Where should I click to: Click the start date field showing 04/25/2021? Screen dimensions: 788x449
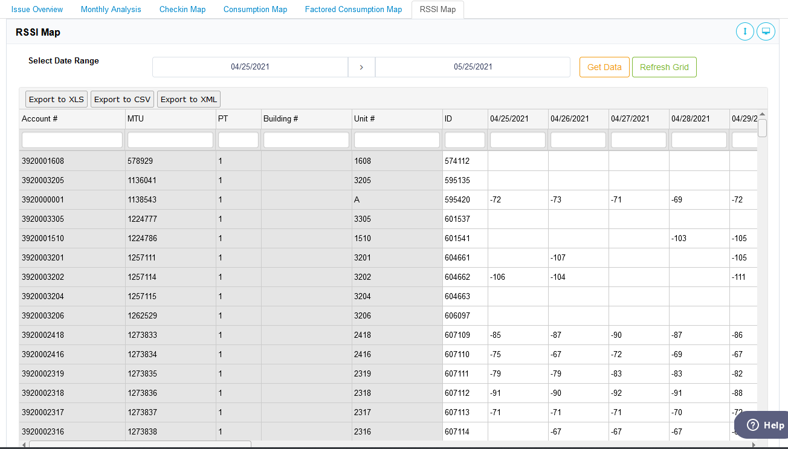tap(250, 67)
